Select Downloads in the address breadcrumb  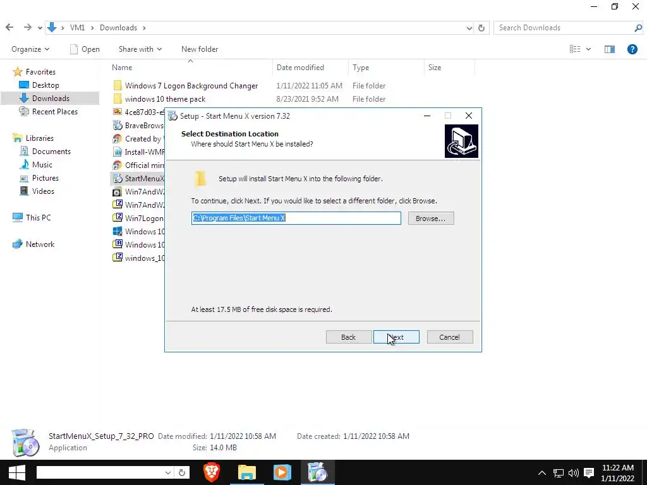pyautogui.click(x=118, y=28)
